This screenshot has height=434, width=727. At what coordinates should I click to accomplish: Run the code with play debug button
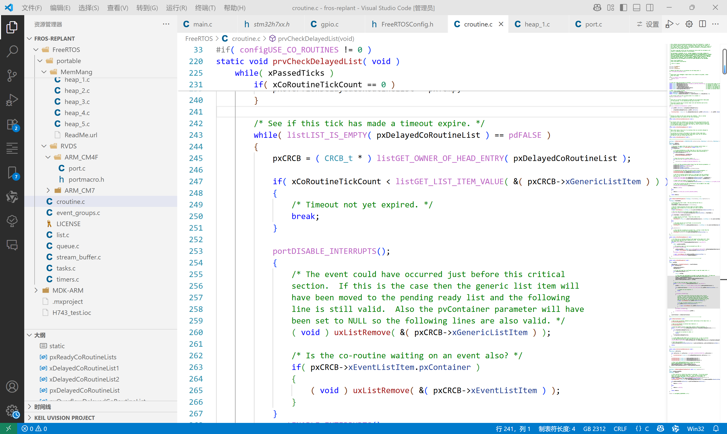[669, 24]
